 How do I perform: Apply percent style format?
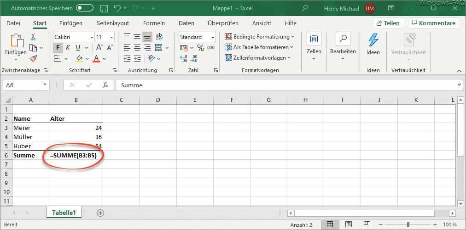[201, 48]
